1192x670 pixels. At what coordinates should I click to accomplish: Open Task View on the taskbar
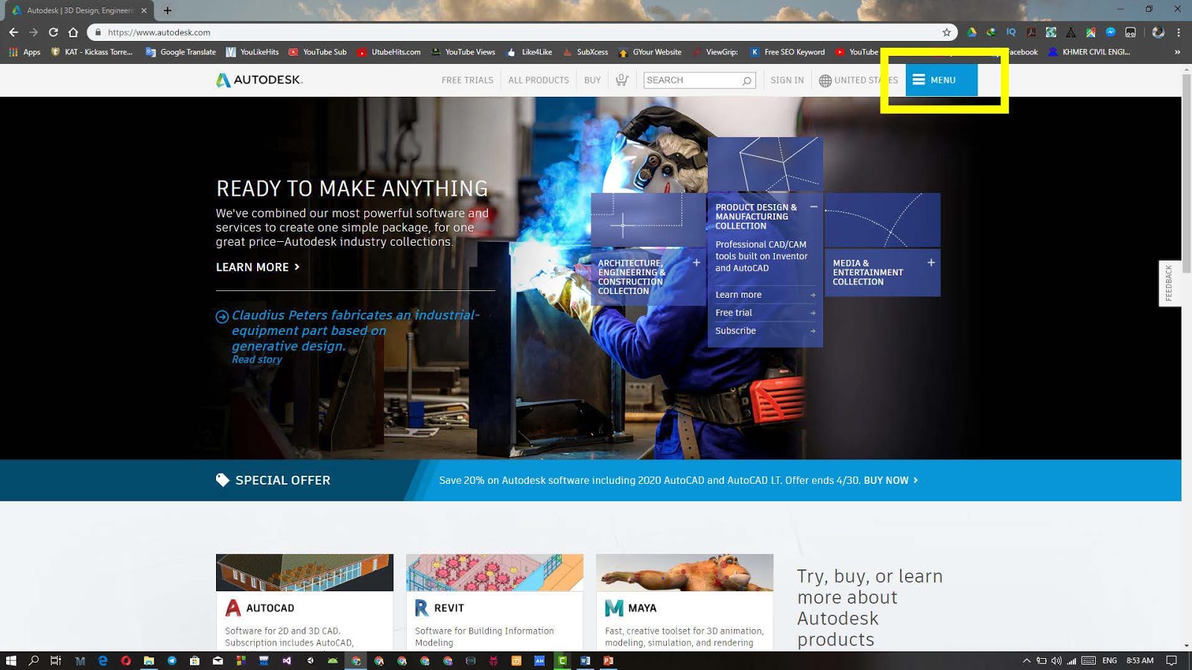[x=56, y=660]
